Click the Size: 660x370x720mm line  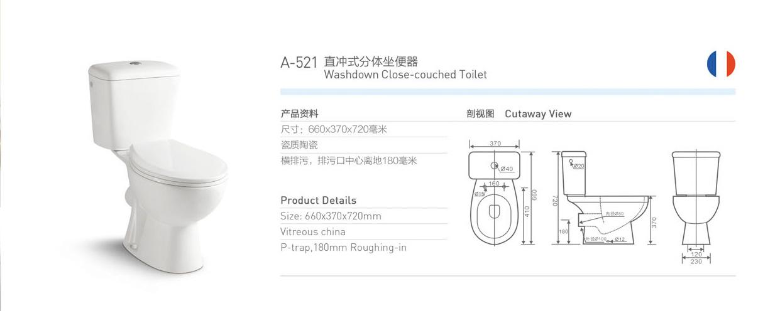click(x=331, y=216)
